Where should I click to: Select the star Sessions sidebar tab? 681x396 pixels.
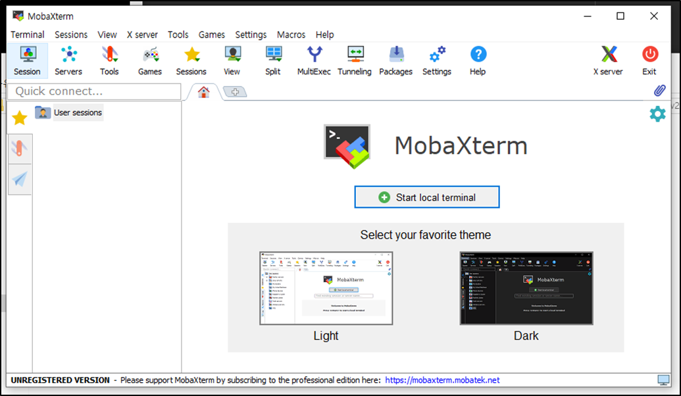20,118
